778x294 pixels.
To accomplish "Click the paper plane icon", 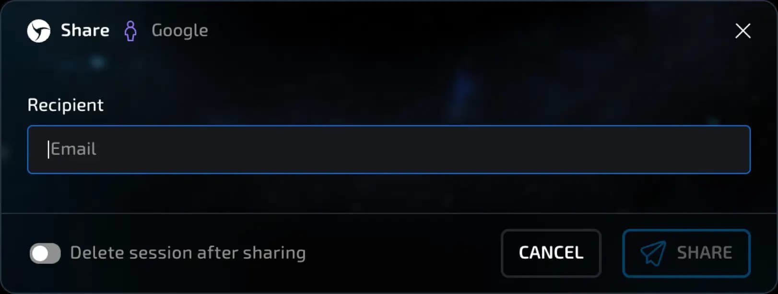I will point(653,253).
